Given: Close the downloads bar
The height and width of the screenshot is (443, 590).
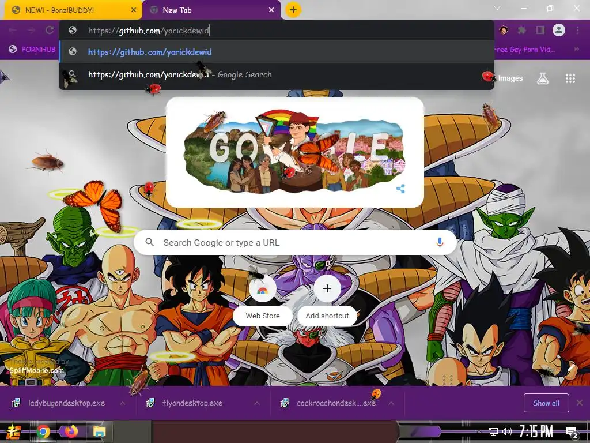Looking at the screenshot, I should click(580, 403).
